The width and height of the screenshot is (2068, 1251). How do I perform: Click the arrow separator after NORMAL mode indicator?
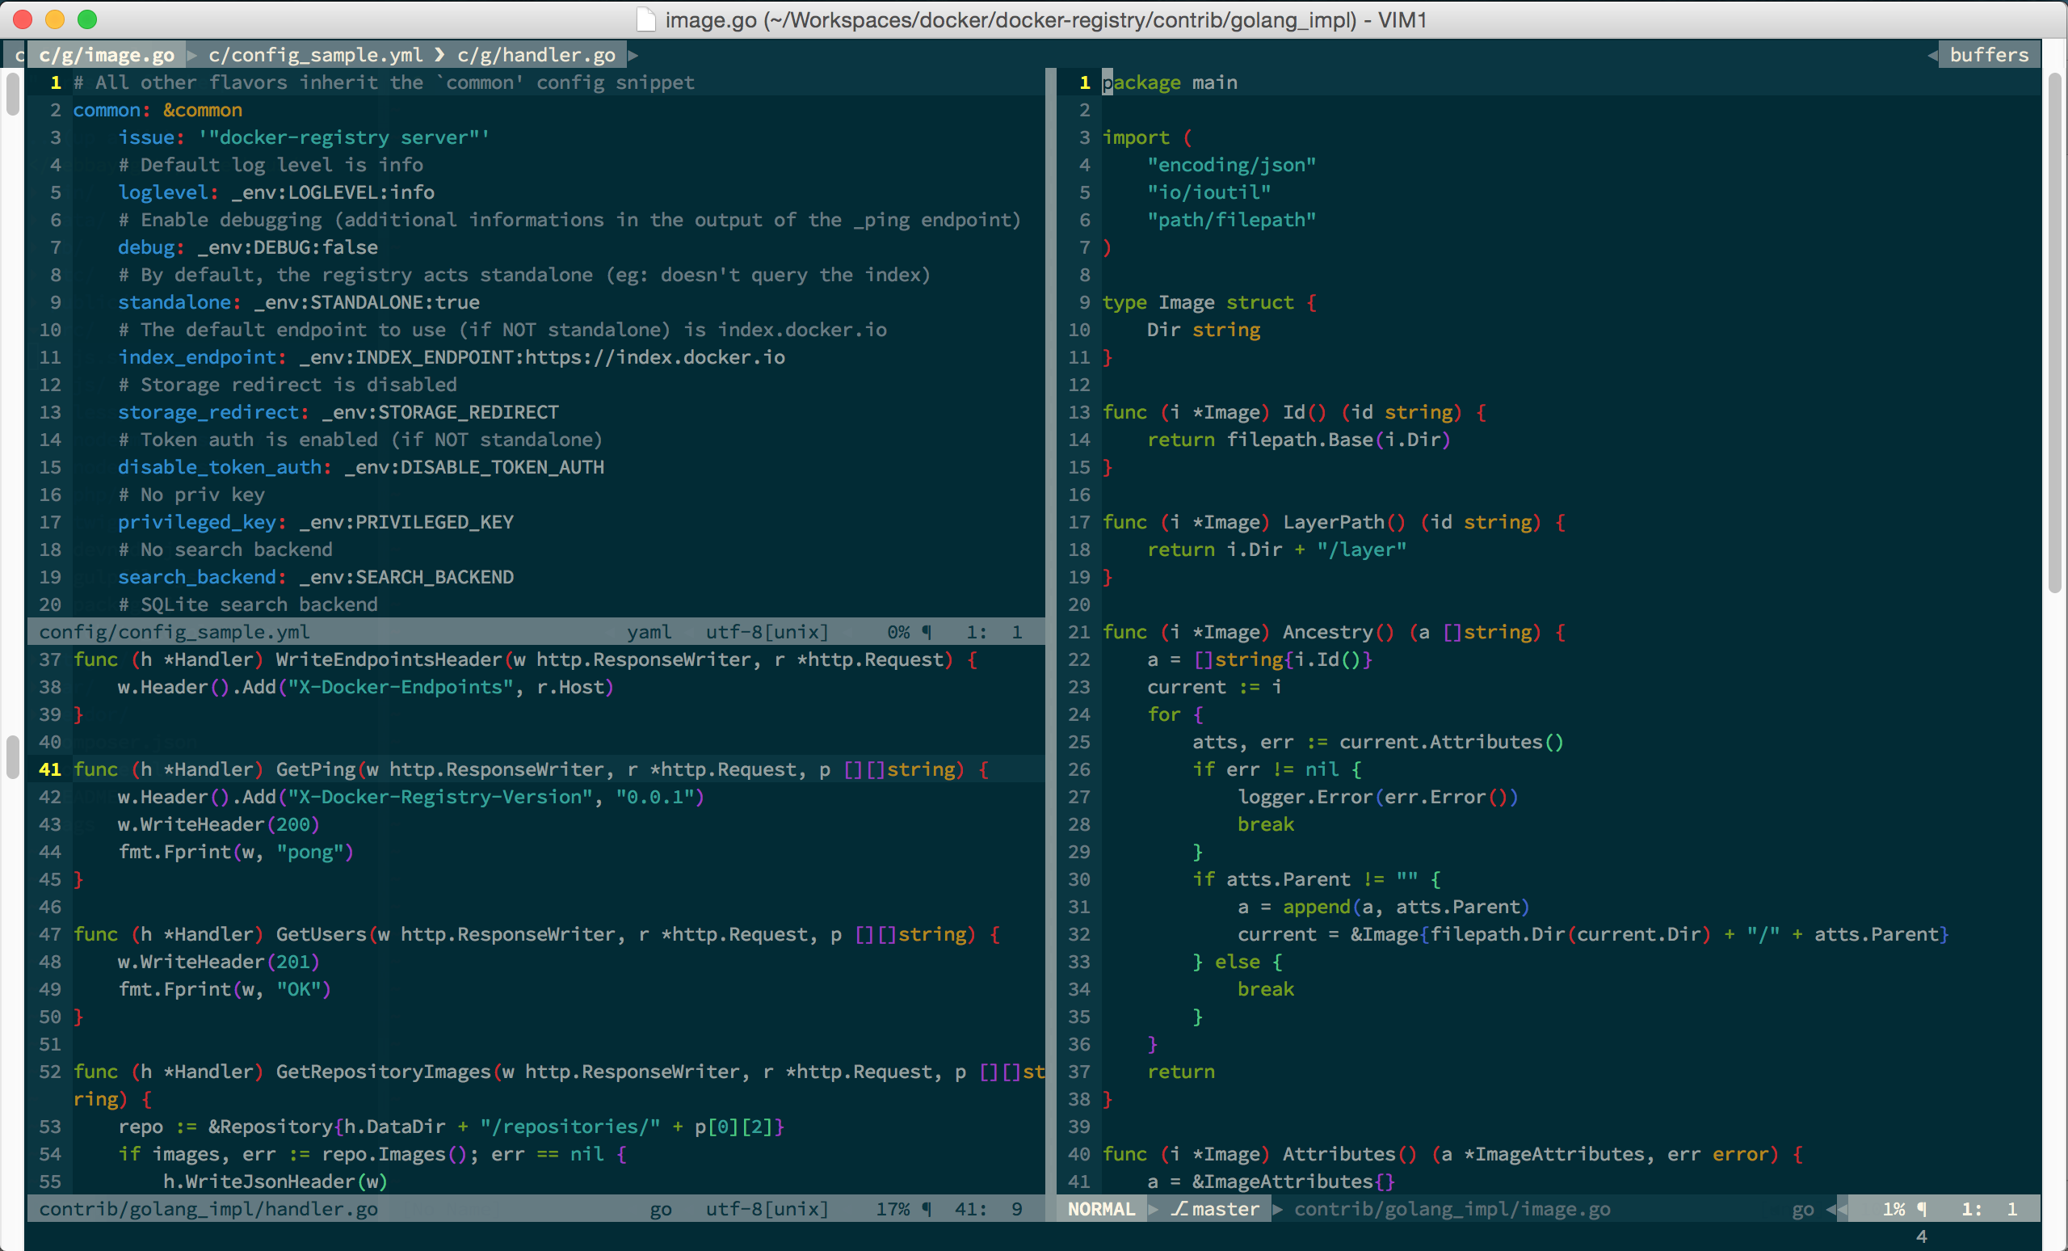tap(1154, 1209)
